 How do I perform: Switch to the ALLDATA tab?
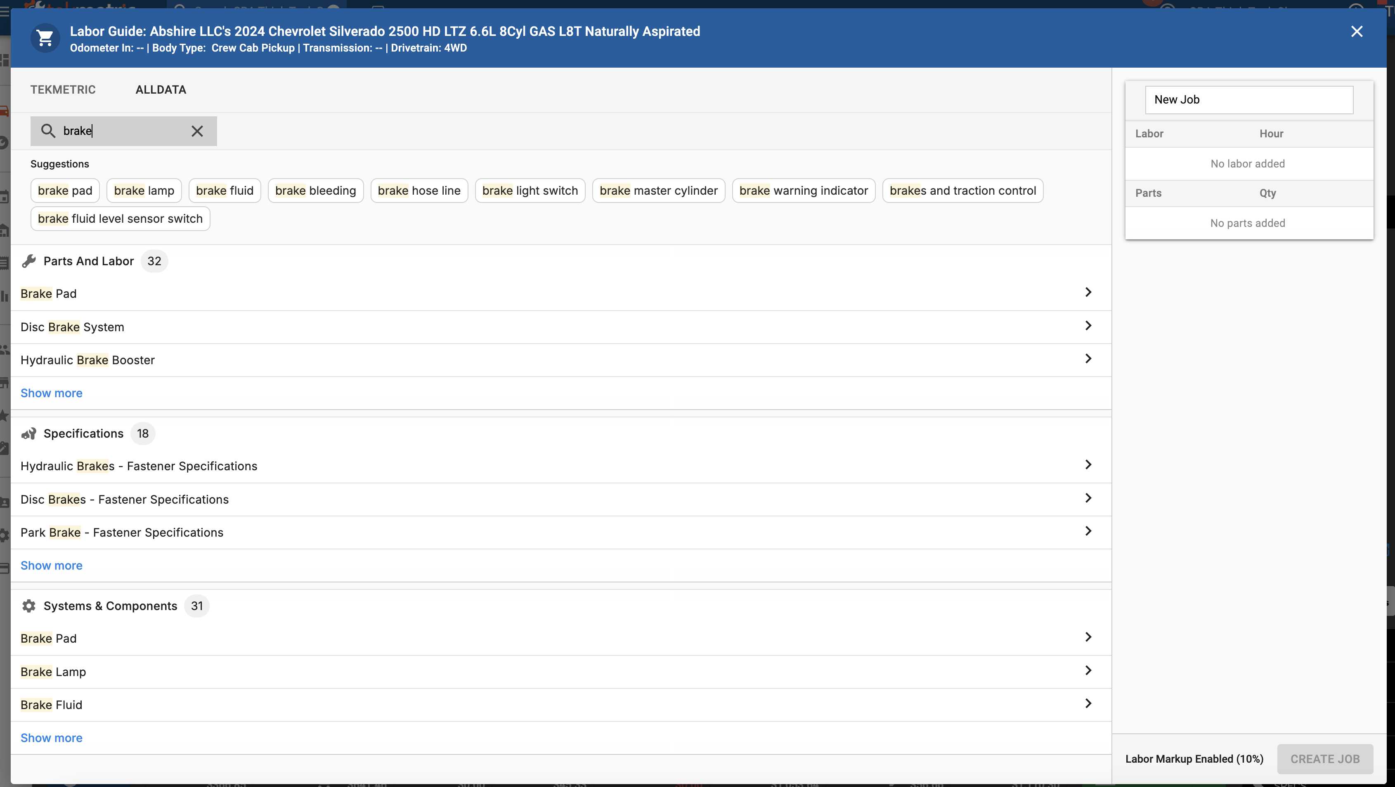161,90
